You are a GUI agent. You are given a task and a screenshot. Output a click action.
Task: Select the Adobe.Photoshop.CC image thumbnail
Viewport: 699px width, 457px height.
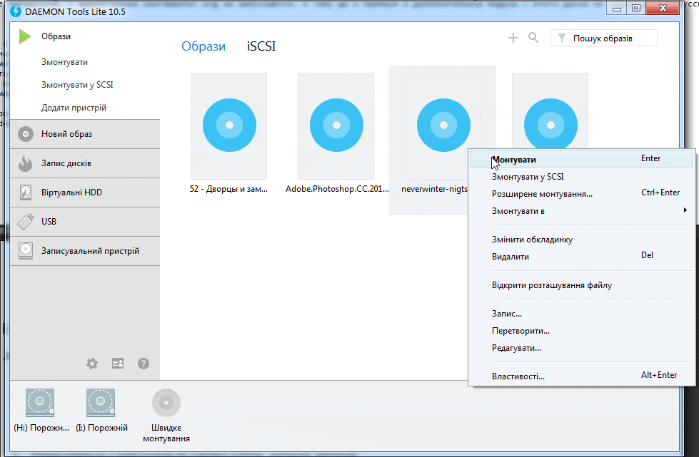click(336, 125)
